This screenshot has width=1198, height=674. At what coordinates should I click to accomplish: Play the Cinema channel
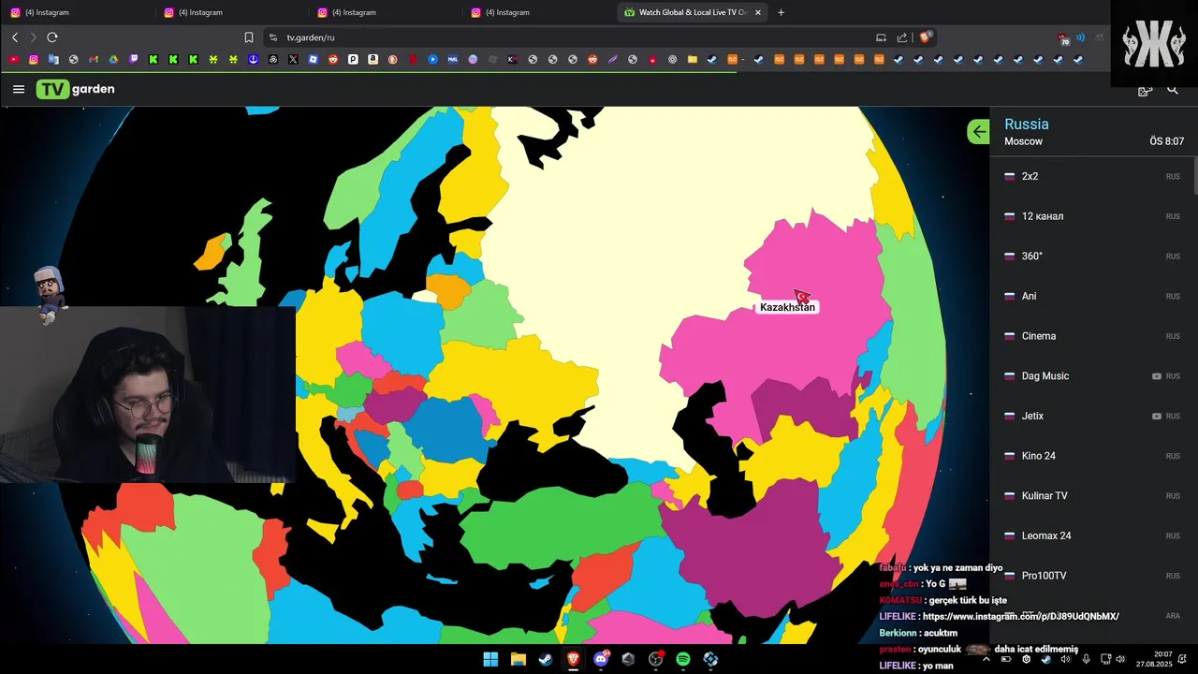point(1091,336)
